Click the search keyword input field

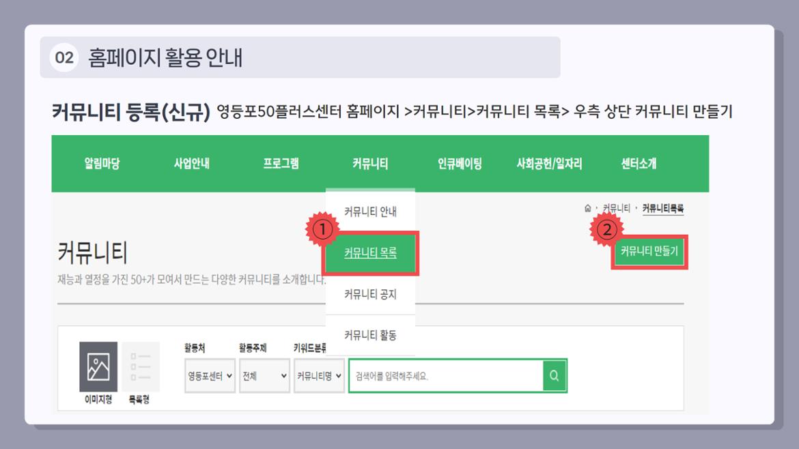point(444,375)
